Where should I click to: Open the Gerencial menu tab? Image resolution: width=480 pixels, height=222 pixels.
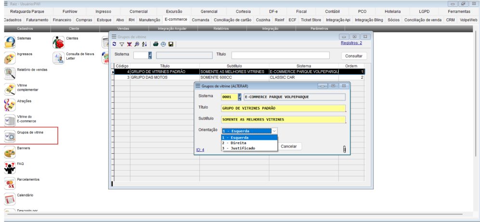209,11
